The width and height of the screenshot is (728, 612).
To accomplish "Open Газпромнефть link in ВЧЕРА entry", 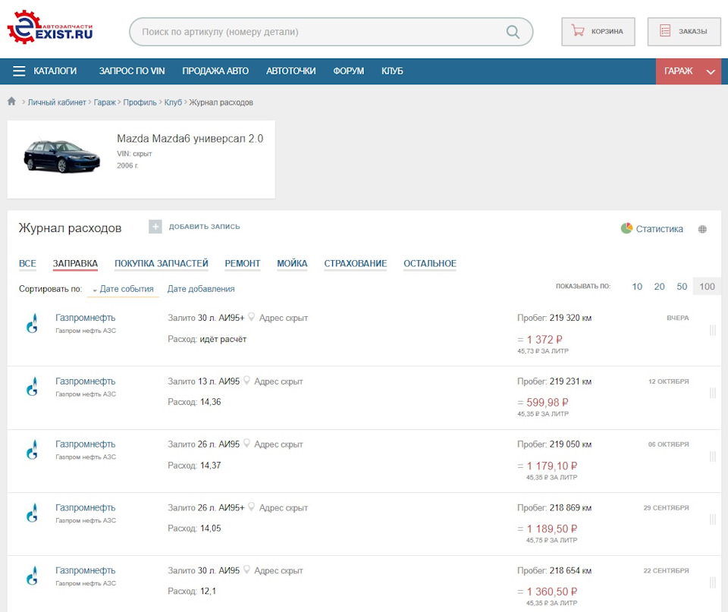I will [x=86, y=318].
